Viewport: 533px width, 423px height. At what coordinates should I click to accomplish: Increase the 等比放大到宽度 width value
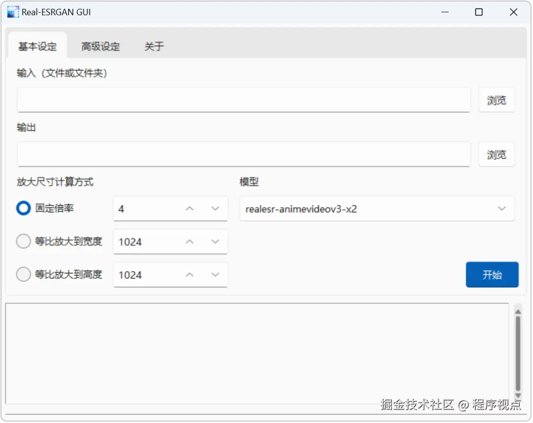coord(189,241)
